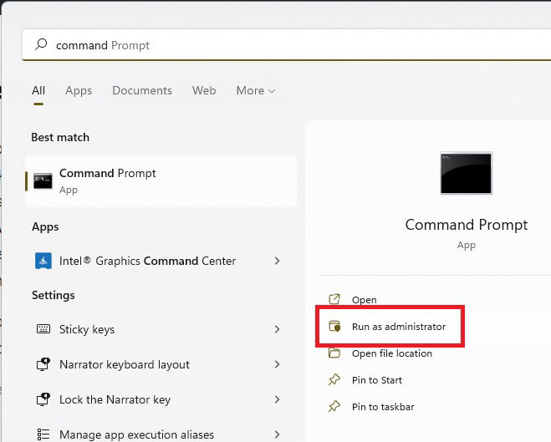
Task: Expand the More filter dropdown
Action: pos(256,90)
